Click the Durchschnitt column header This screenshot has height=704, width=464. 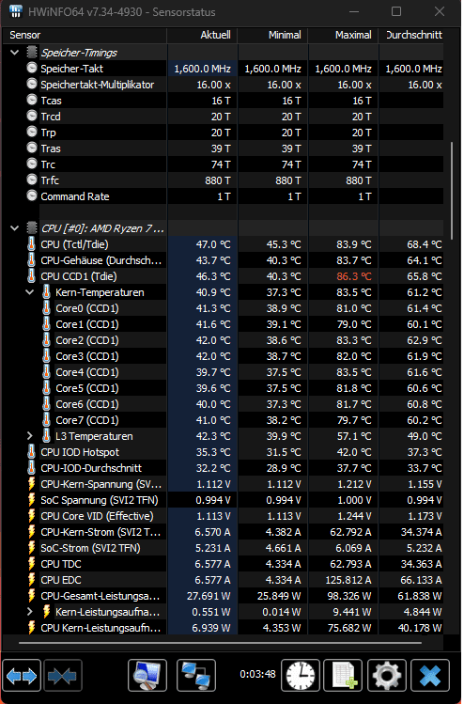411,35
